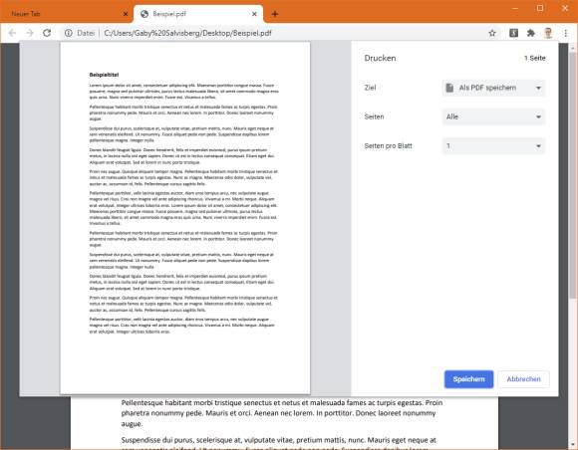This screenshot has height=450, width=578.
Task: Click the forward navigation arrow
Action: click(x=30, y=33)
